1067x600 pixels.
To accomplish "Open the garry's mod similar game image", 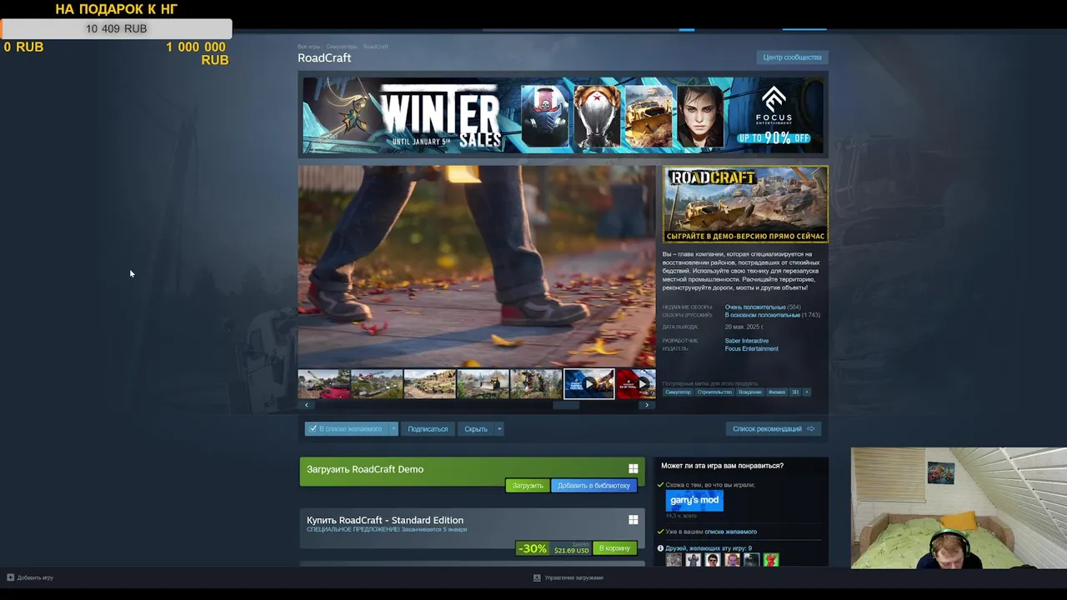I will (694, 500).
